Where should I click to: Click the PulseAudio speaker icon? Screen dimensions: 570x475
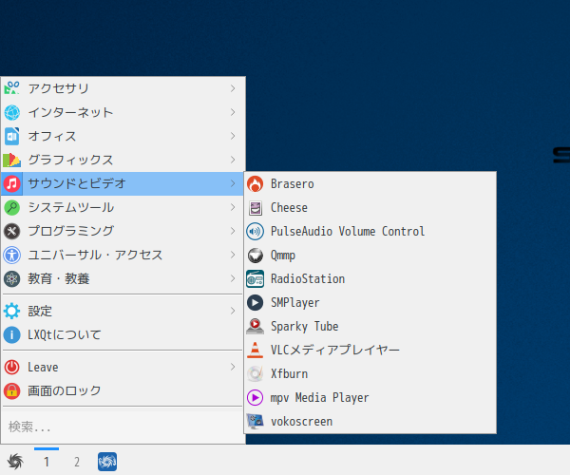click(256, 232)
